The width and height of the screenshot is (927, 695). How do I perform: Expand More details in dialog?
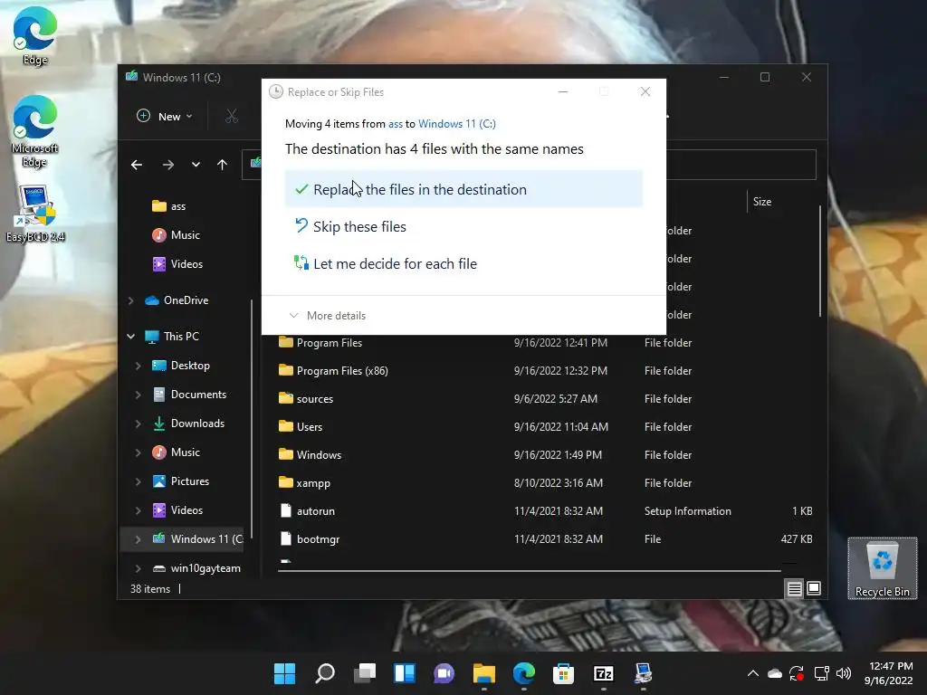pos(328,316)
